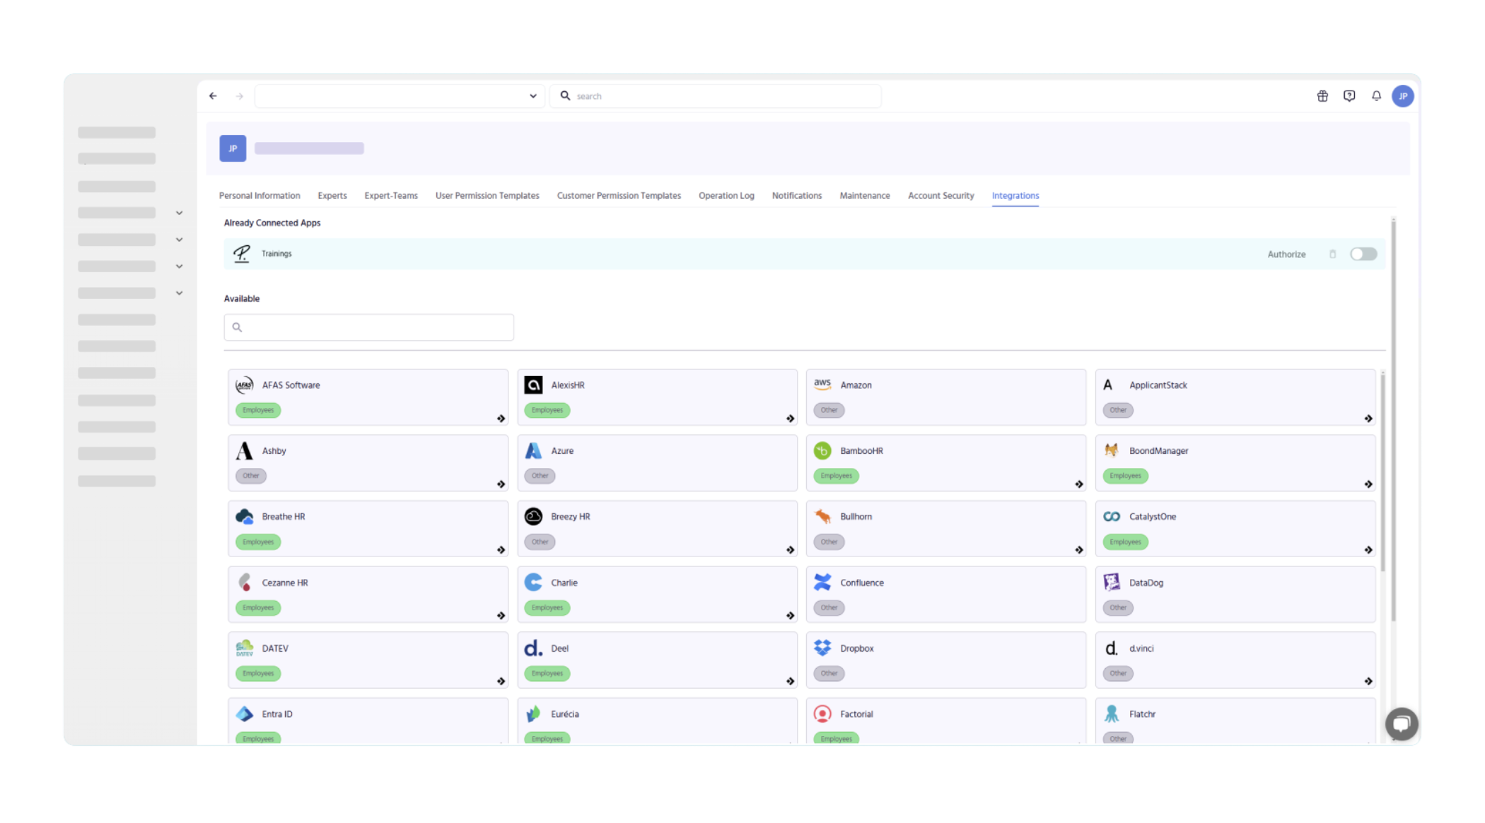Open the help question icon
Screen dimensions: 1485x823
tap(1349, 96)
